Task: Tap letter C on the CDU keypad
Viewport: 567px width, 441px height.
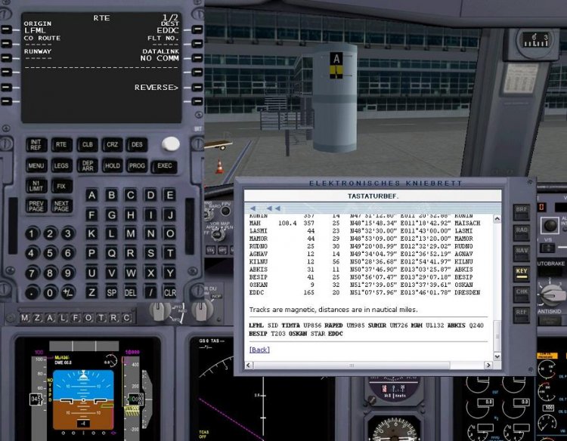Action: (131, 196)
